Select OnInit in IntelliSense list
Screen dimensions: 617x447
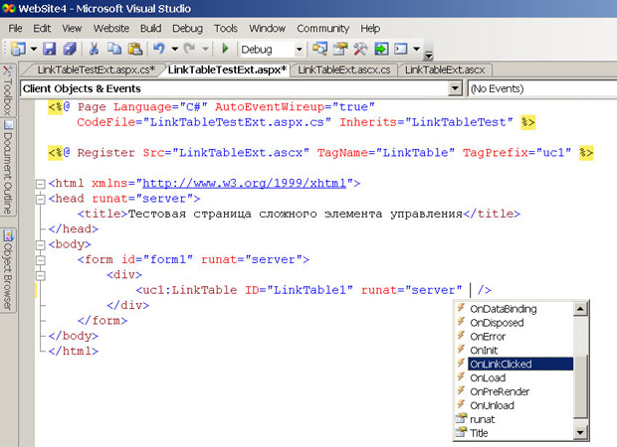(514, 350)
